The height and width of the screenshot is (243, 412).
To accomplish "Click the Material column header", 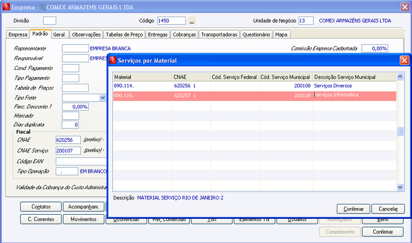I will coord(143,77).
